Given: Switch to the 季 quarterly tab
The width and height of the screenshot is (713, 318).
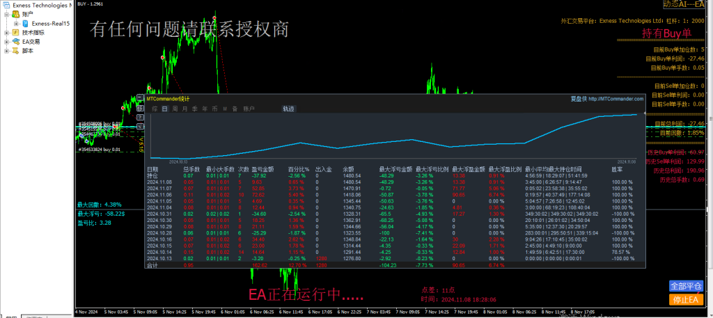Looking at the screenshot, I should pyautogui.click(x=195, y=109).
